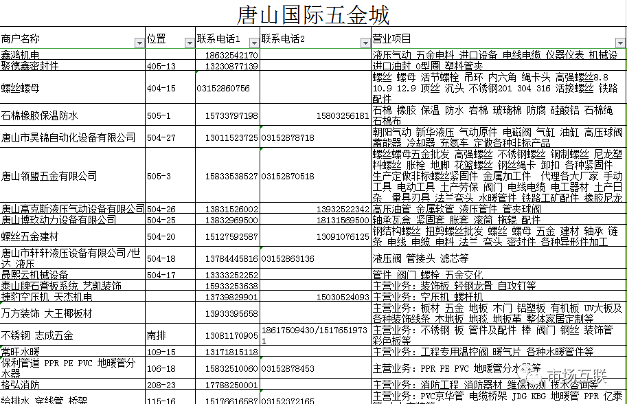Select second phone 13091076125

[x=315, y=236]
